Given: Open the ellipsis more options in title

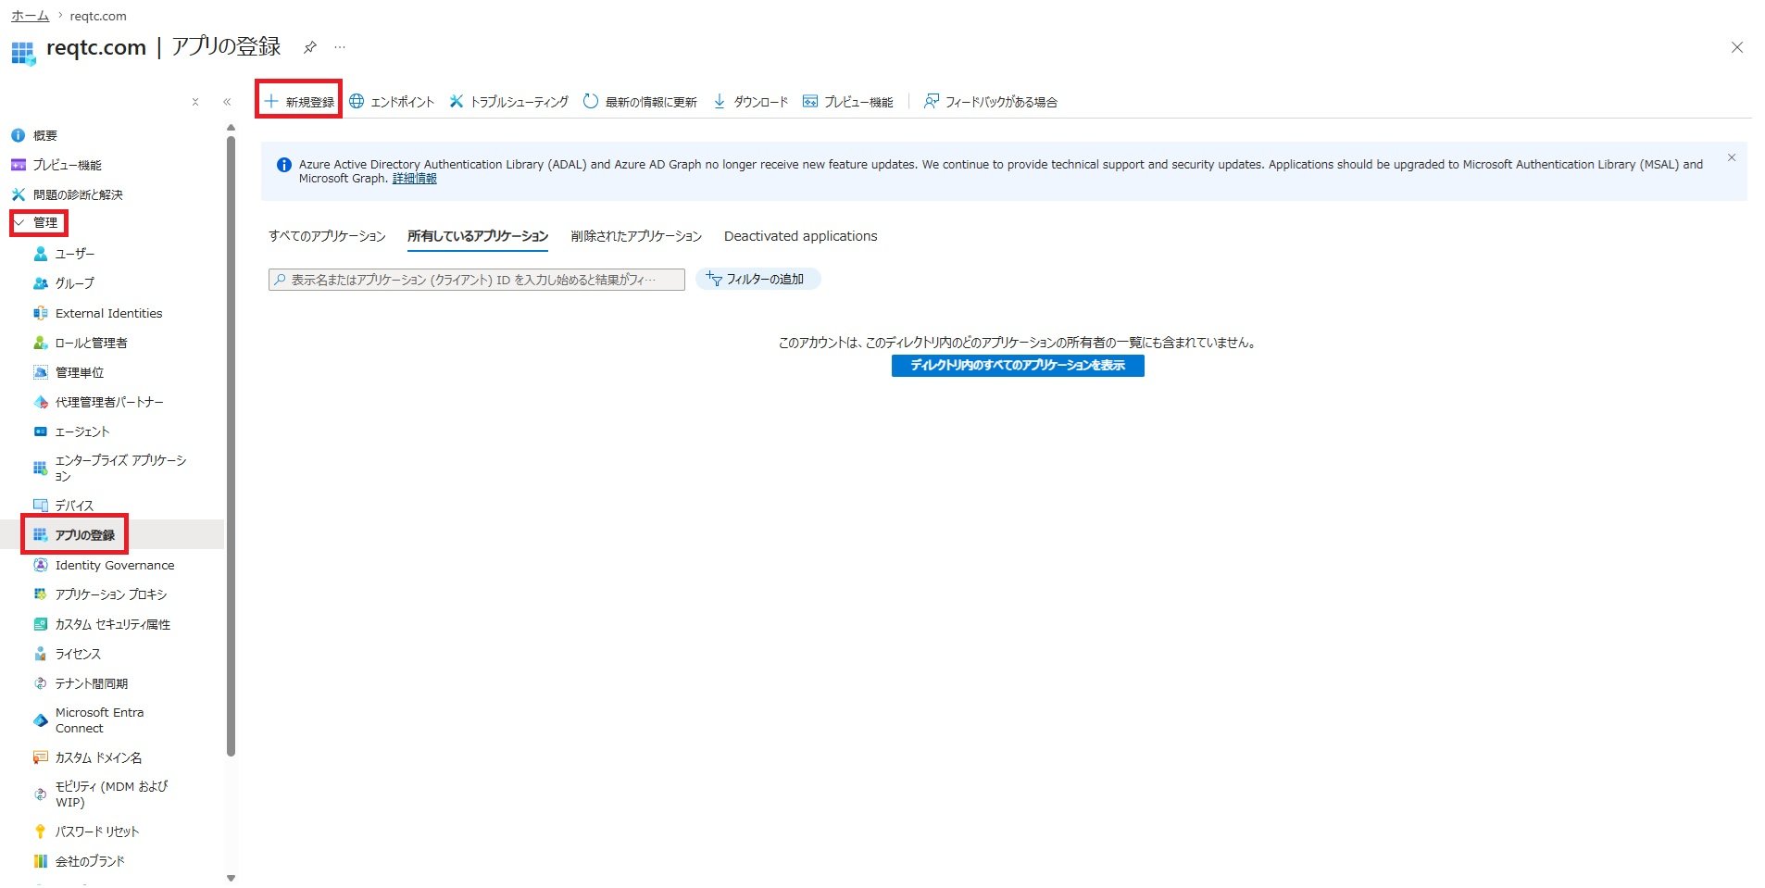Looking at the screenshot, I should (x=340, y=47).
